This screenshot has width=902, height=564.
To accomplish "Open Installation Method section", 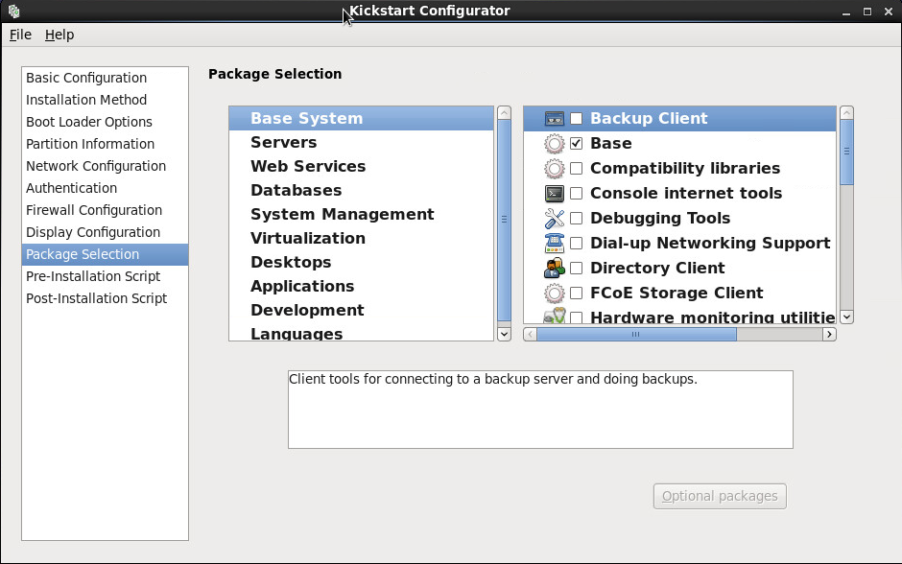I will (x=105, y=100).
